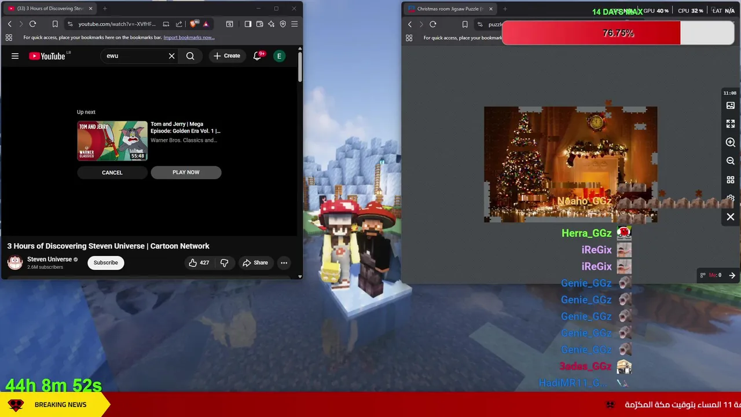Click the Import bookmarks now link
The height and width of the screenshot is (417, 741).
[189, 38]
